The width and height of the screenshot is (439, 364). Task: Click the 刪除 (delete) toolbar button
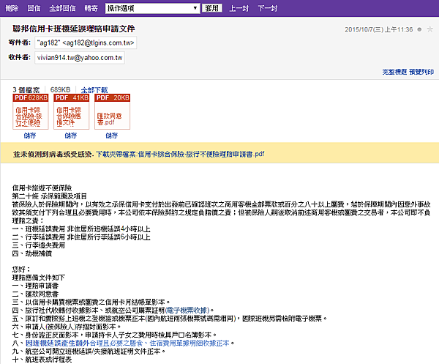[x=12, y=8]
